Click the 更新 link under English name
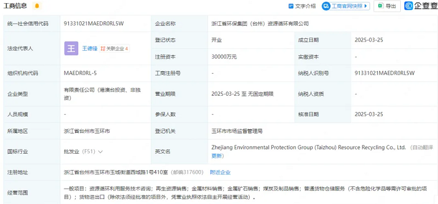 (217, 156)
